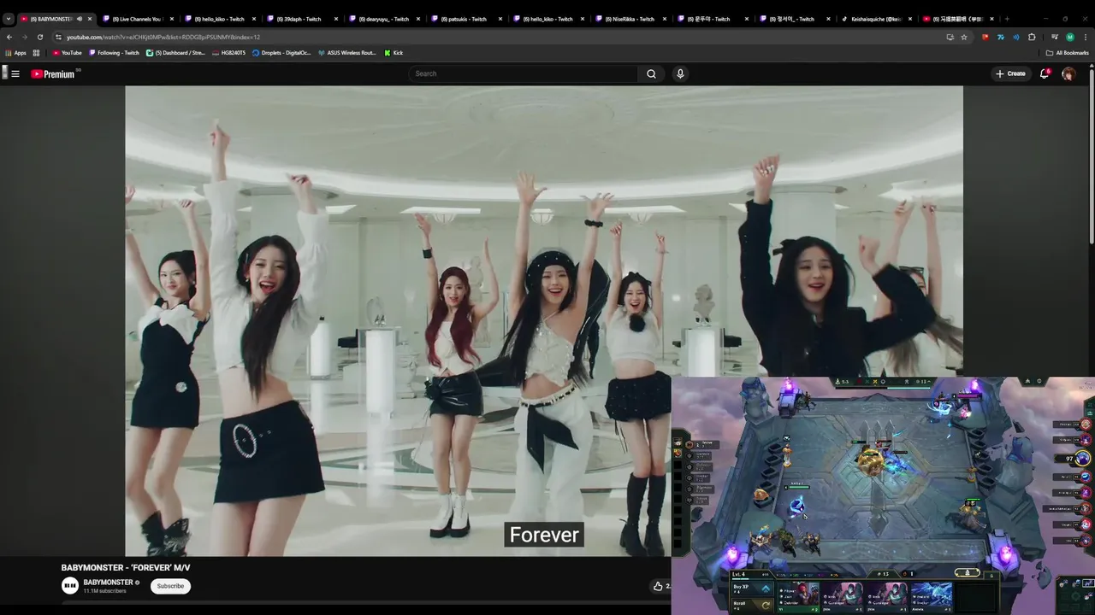1095x615 pixels.
Task: Select the player portrait with 97 health
Action: tap(1083, 459)
